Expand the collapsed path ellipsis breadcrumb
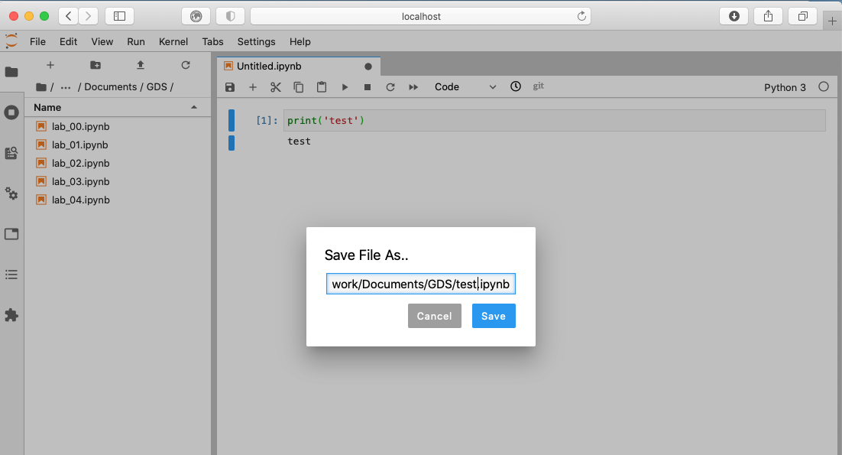Image resolution: width=842 pixels, height=455 pixels. pos(66,87)
